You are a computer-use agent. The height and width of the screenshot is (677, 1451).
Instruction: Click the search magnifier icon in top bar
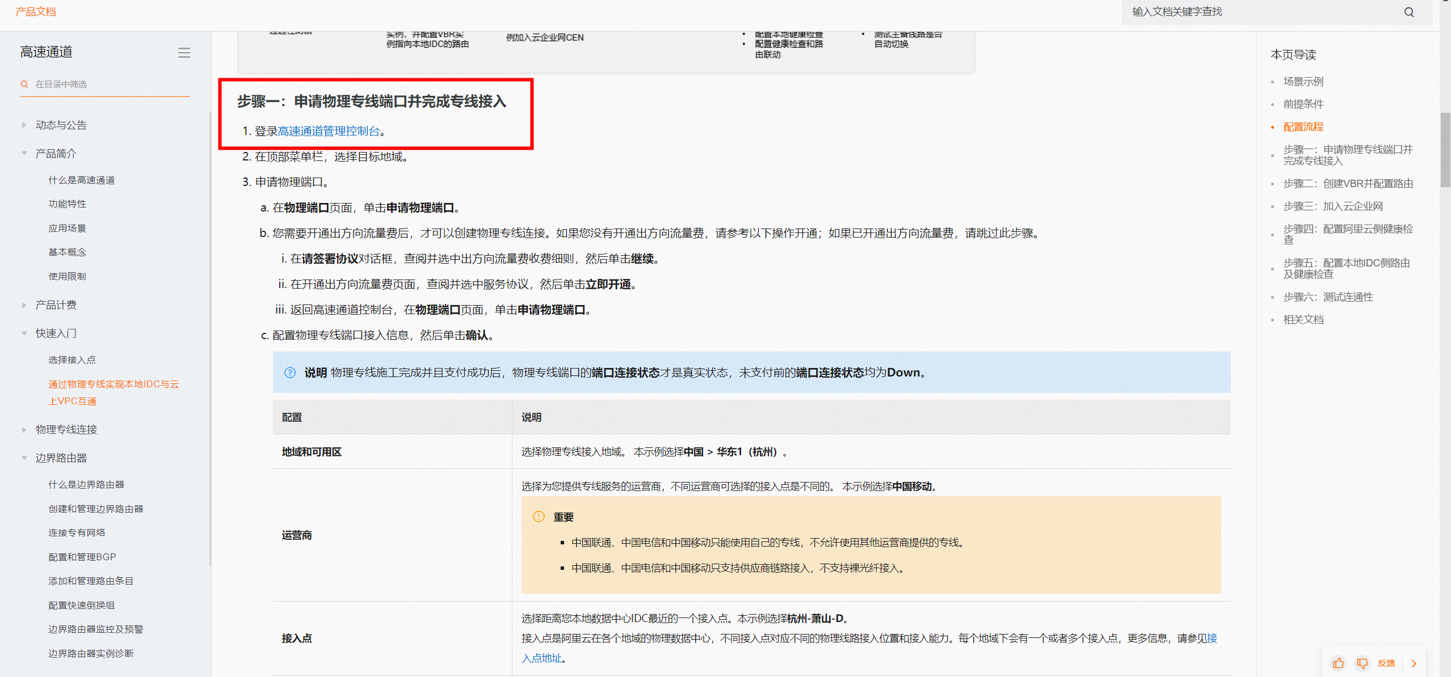(x=1408, y=12)
